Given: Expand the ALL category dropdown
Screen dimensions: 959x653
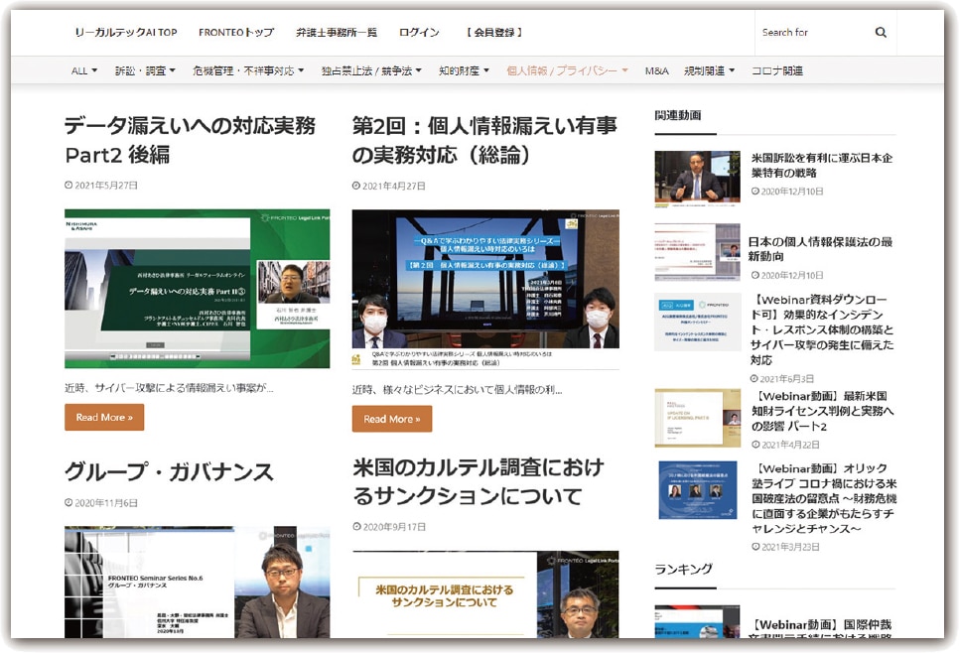Looking at the screenshot, I should (x=83, y=70).
